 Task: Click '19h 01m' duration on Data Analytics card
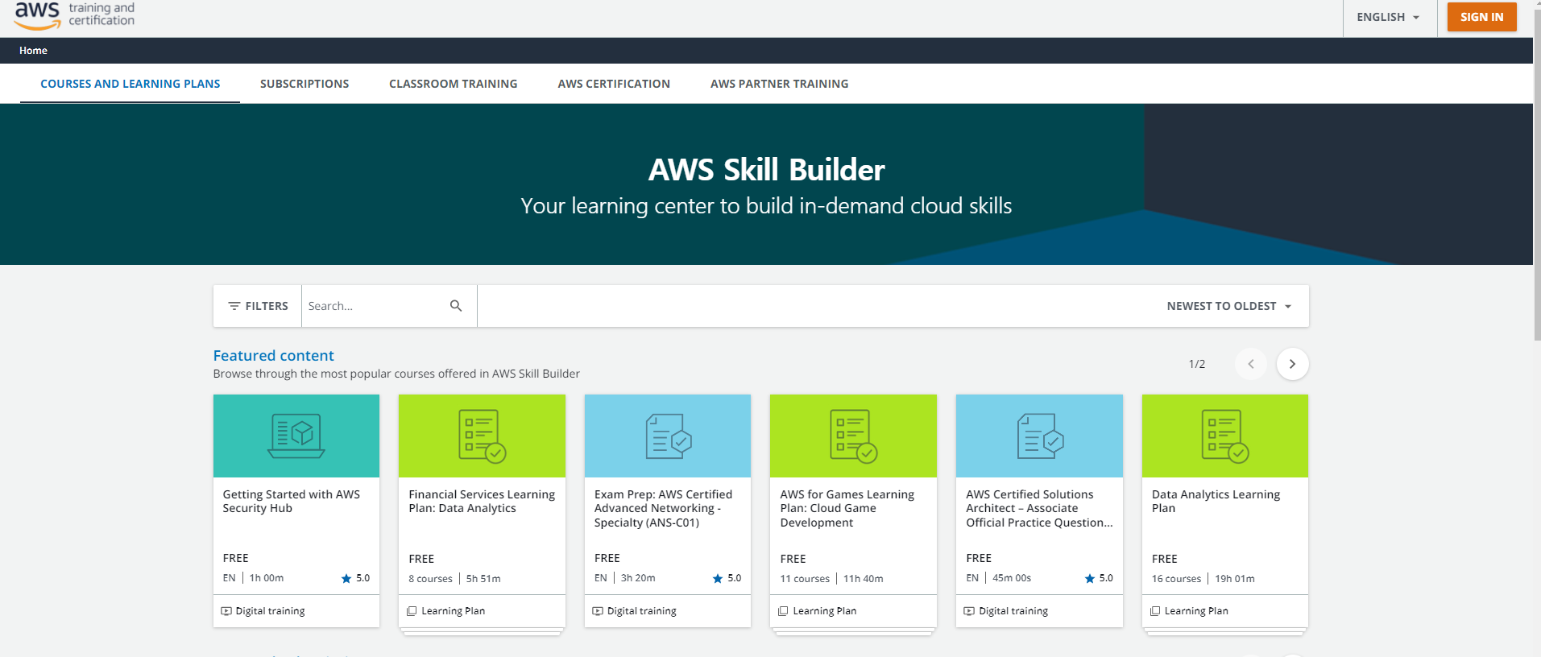1235,579
